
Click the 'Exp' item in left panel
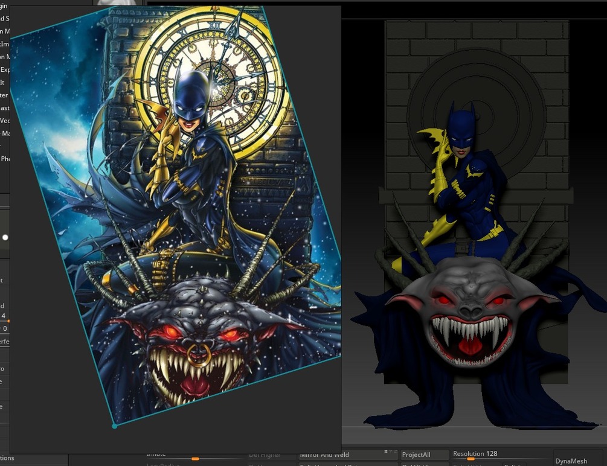(5, 69)
